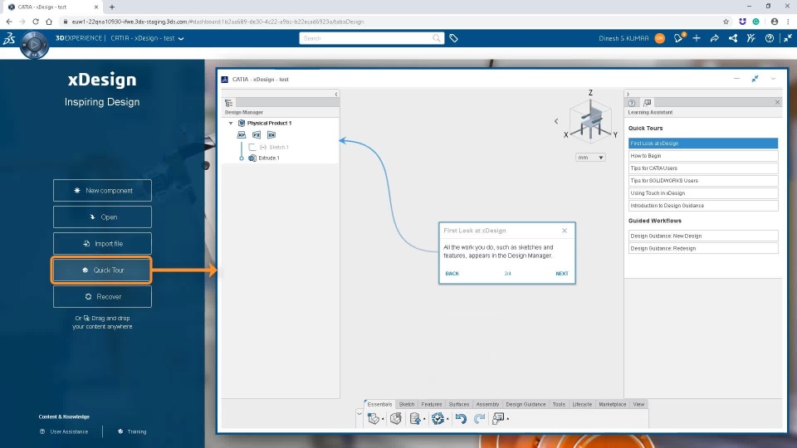Click NEXT in the tour popup
The height and width of the screenshot is (448, 797).
click(x=562, y=274)
